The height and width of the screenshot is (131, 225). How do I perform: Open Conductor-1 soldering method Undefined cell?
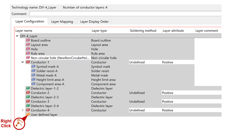coord(145,62)
